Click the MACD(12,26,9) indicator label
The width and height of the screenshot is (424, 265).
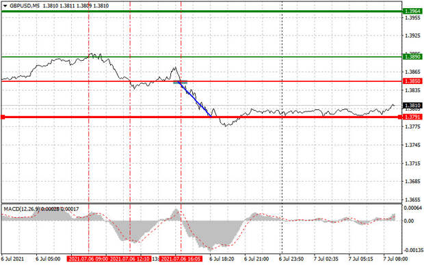22,209
